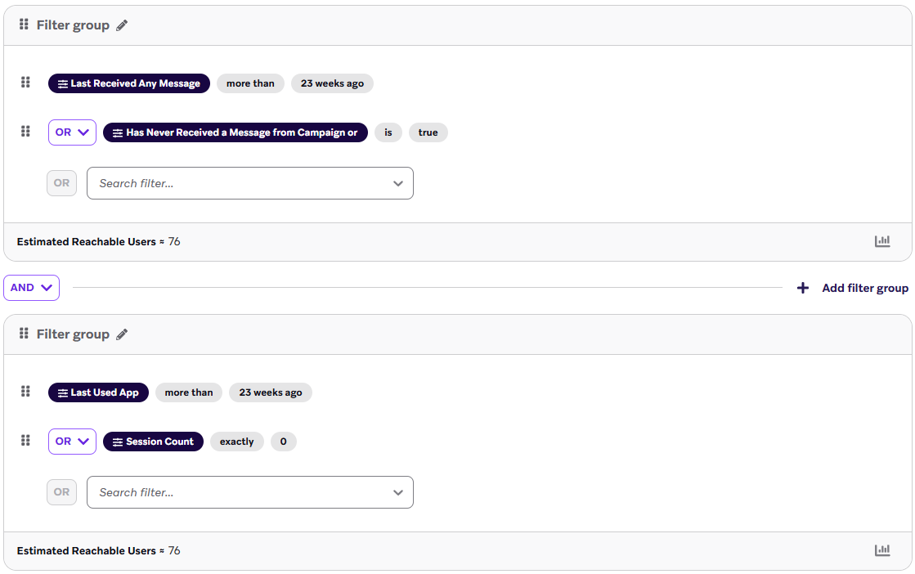Open chart icon in first group's reachable users footer

click(882, 241)
